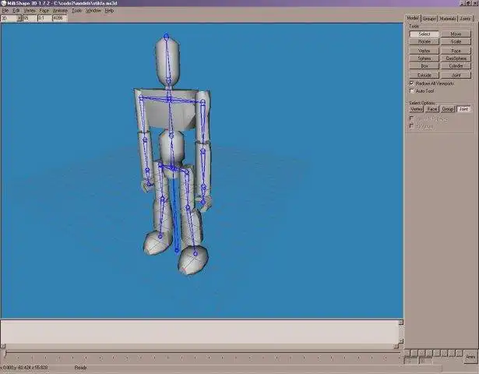Click the Extrude tool button

424,75
